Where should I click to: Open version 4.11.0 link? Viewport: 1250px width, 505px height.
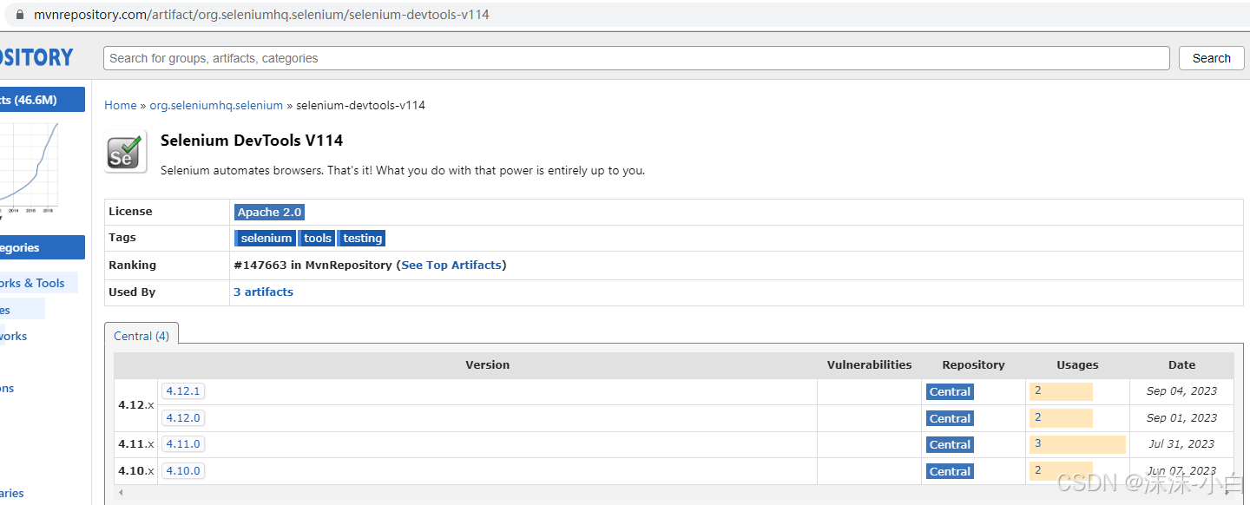[x=183, y=444]
